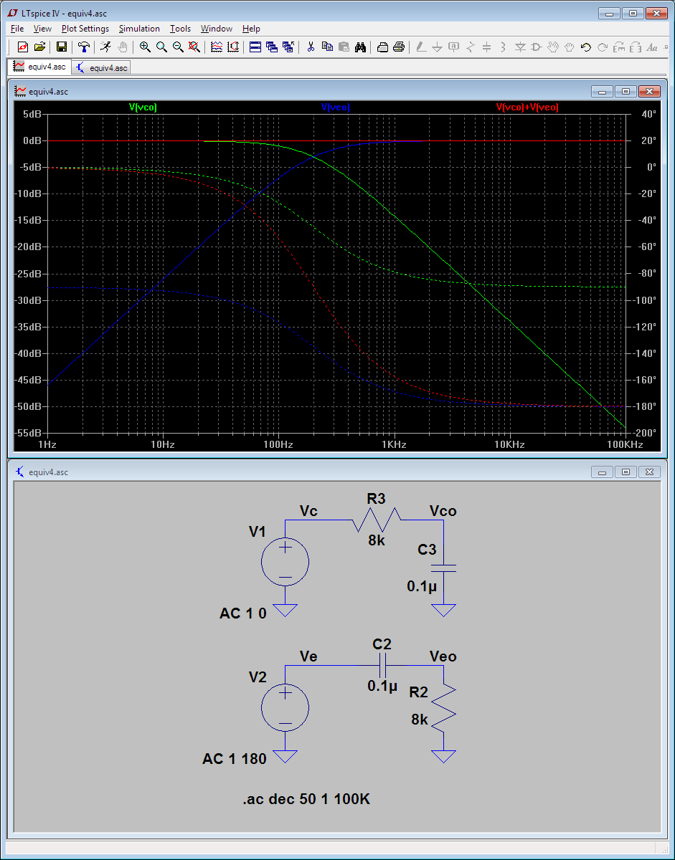
Task: Select the Label Net tool
Action: pyautogui.click(x=452, y=47)
